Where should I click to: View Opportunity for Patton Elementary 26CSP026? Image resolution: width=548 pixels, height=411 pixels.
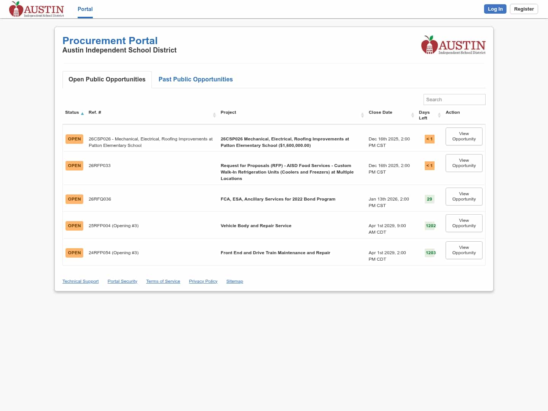(x=464, y=136)
